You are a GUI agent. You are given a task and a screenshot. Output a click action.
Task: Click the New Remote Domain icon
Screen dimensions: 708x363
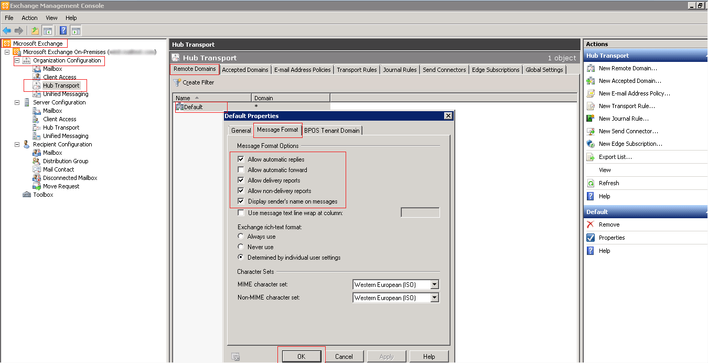tap(591, 68)
